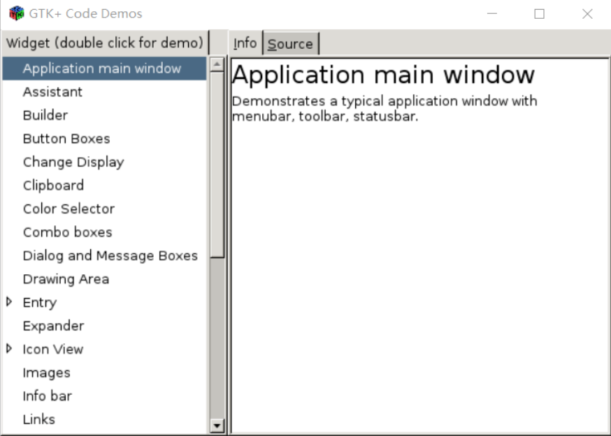Open the Info bar demo

tap(46, 396)
